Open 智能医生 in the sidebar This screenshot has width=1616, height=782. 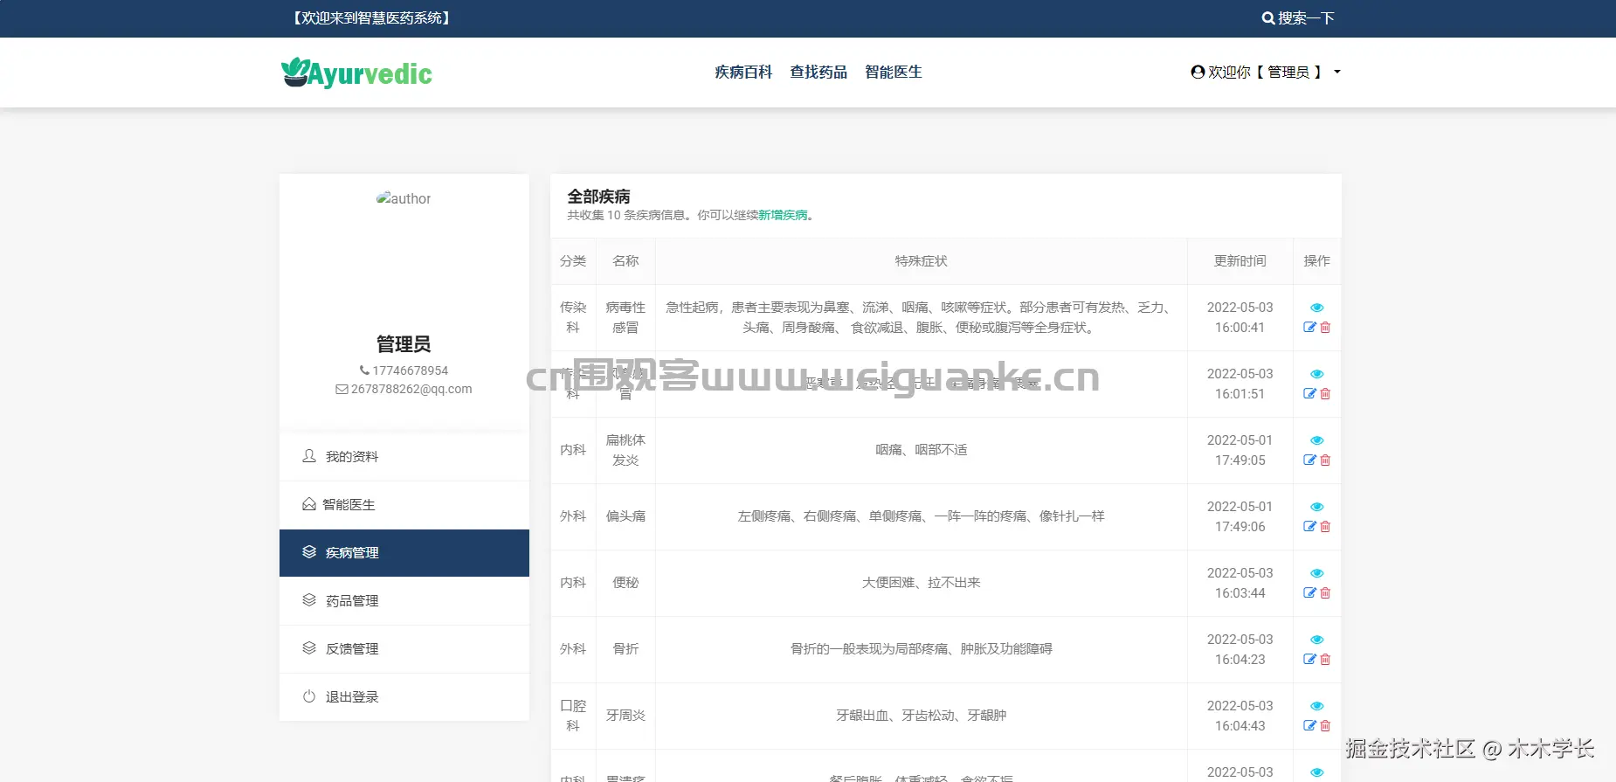(x=404, y=504)
